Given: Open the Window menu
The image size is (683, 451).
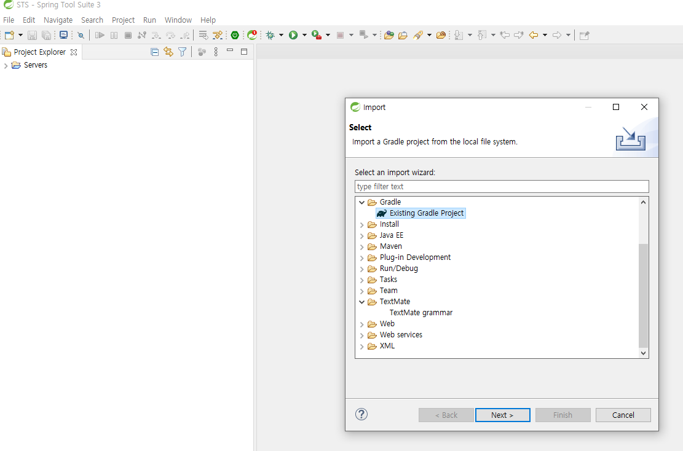Looking at the screenshot, I should (178, 20).
